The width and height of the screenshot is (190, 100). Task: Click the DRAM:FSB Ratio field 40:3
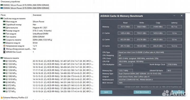point(174,70)
